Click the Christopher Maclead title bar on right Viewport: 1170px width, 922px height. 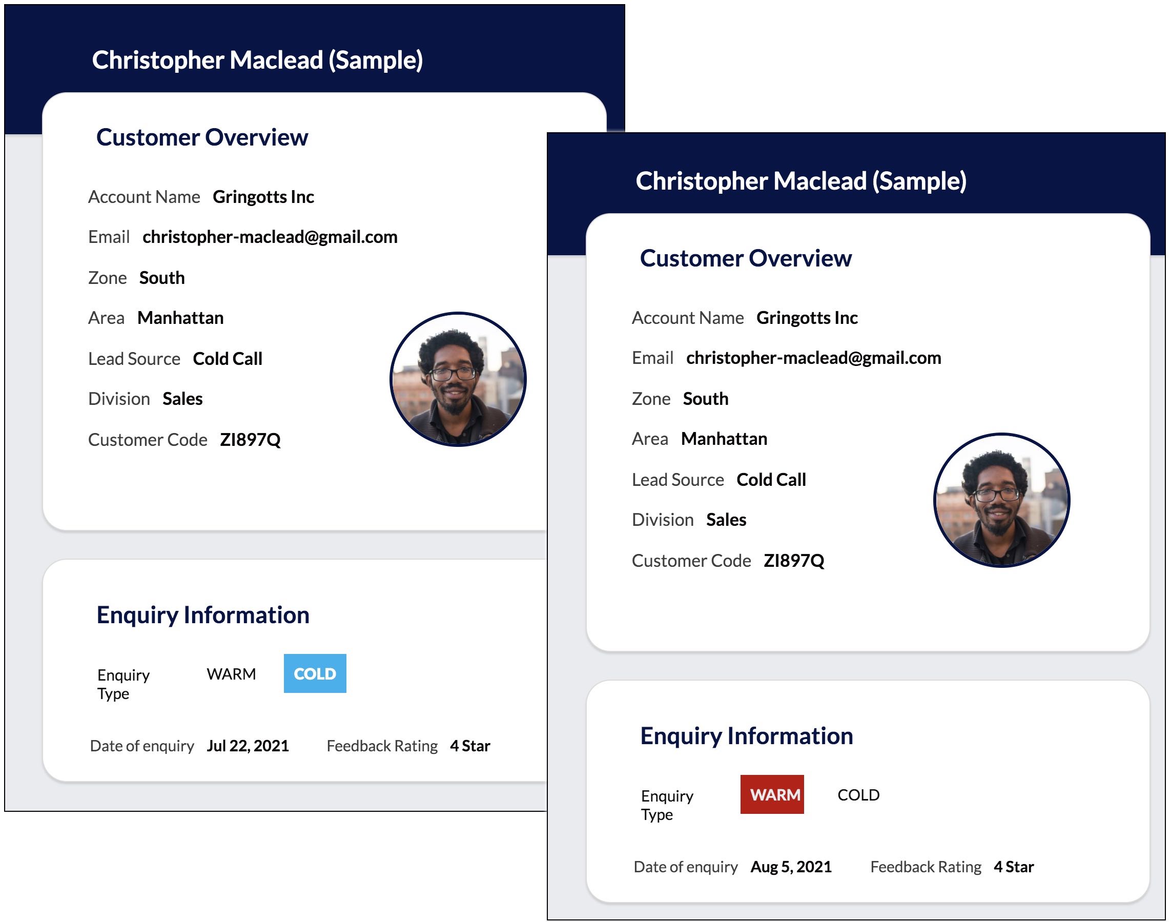(x=802, y=182)
